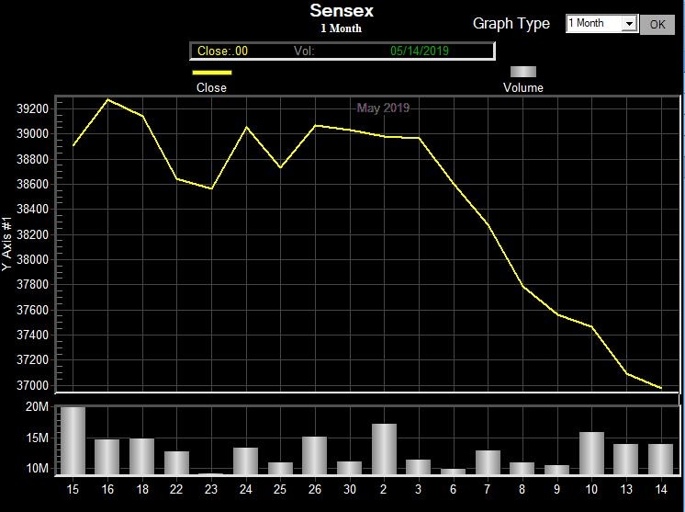Click the 20M volume axis label
This screenshot has width=685, height=512.
click(37, 407)
